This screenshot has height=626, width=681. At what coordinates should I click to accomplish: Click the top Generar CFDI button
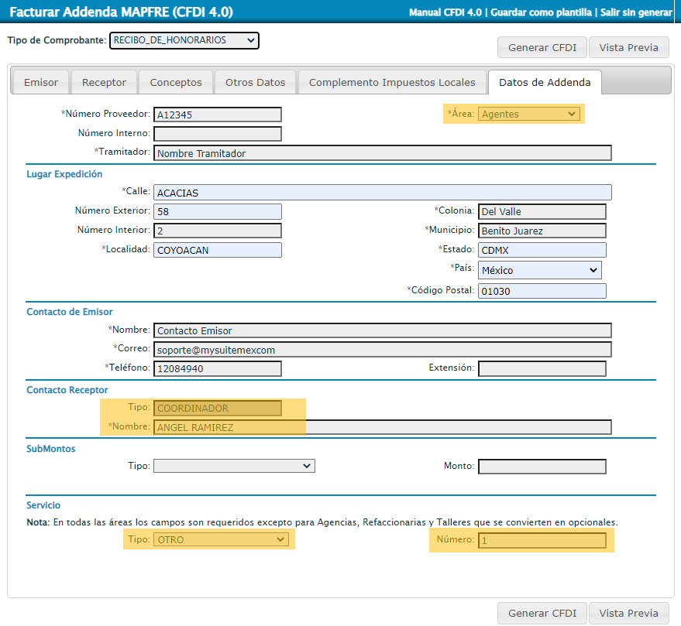pos(542,47)
